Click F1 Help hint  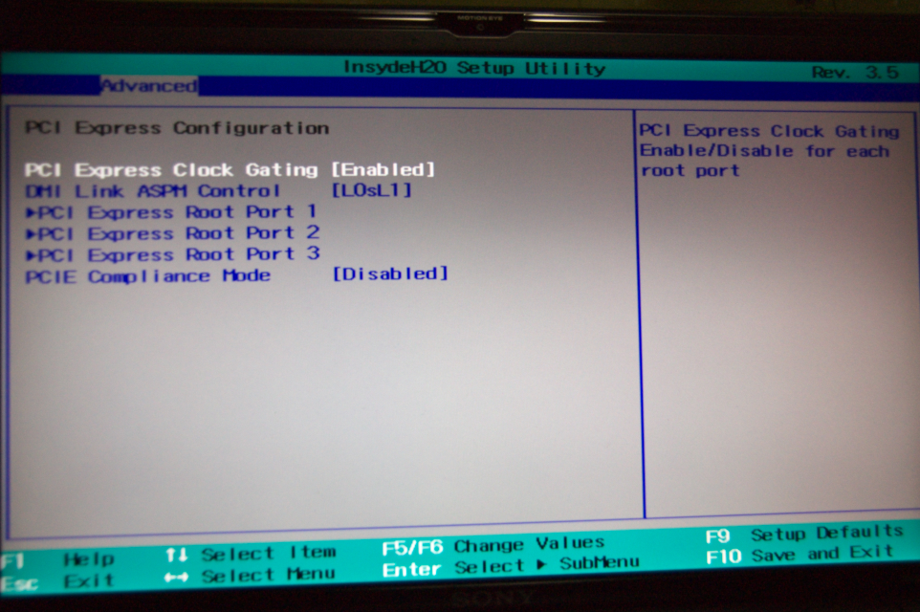tap(57, 559)
